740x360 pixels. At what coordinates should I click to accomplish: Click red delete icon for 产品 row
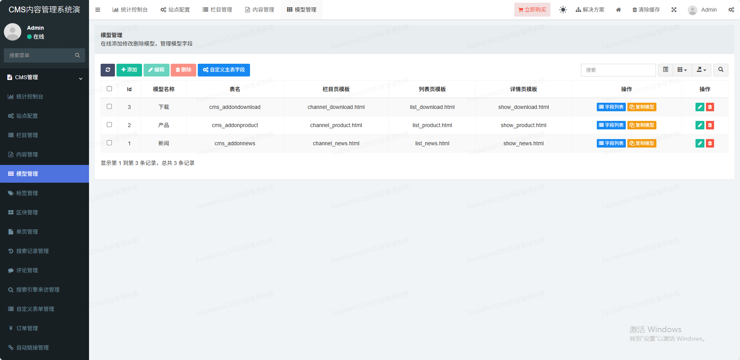710,125
